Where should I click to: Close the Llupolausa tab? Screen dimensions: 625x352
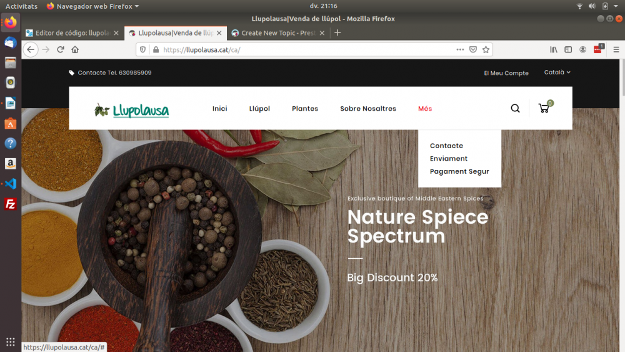tap(219, 33)
